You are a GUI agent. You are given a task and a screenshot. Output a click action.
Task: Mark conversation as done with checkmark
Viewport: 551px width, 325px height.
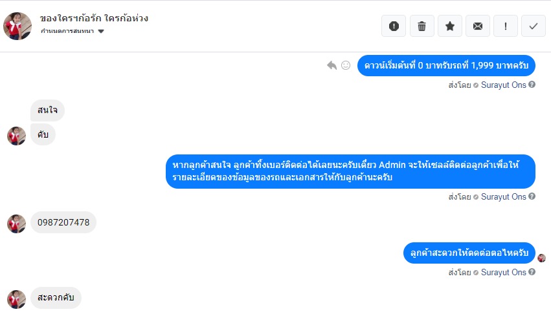(534, 26)
